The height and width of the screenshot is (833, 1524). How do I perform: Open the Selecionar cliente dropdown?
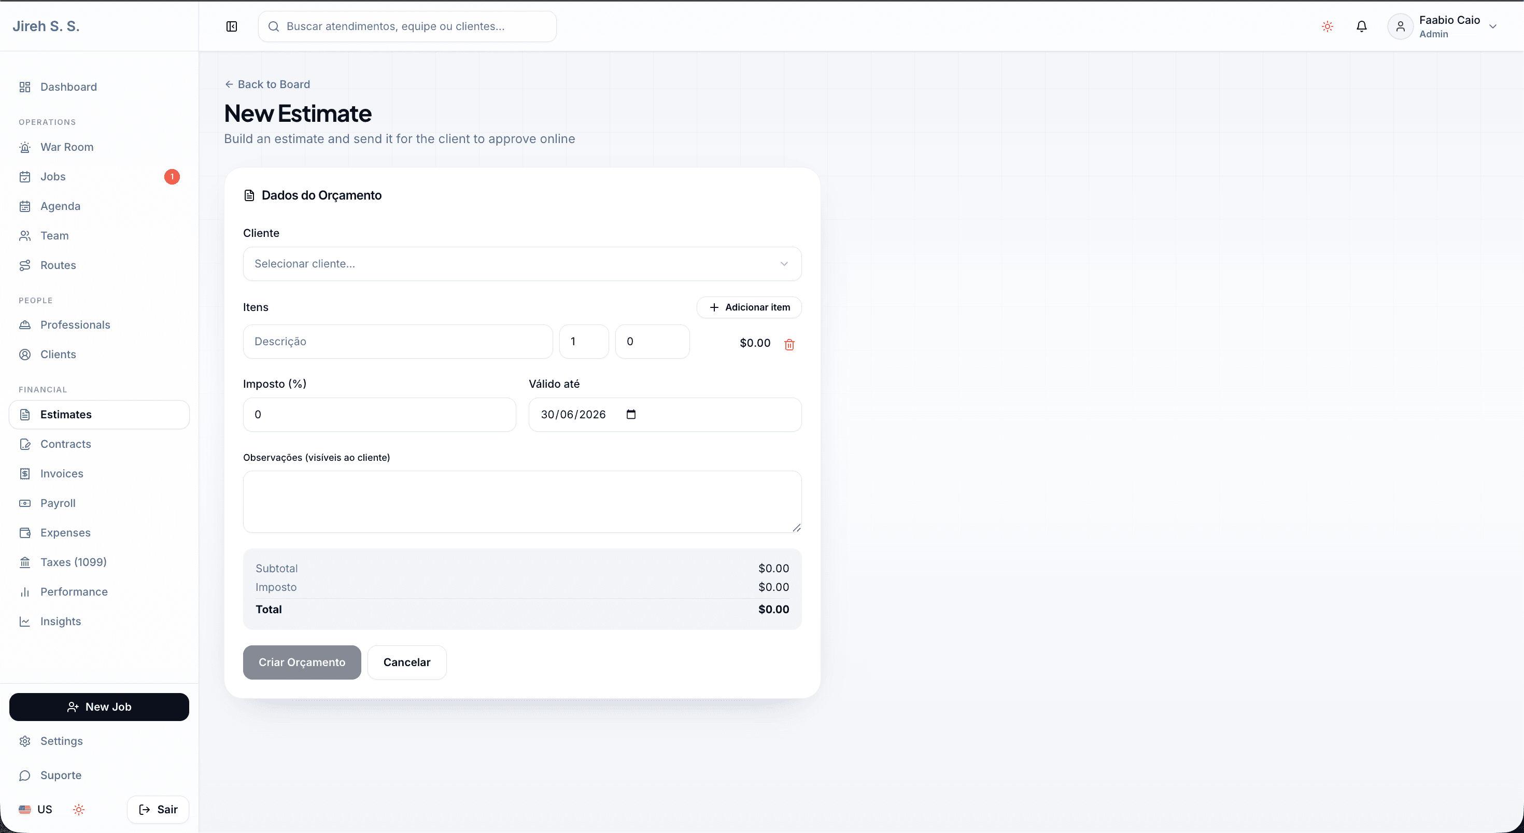522,264
